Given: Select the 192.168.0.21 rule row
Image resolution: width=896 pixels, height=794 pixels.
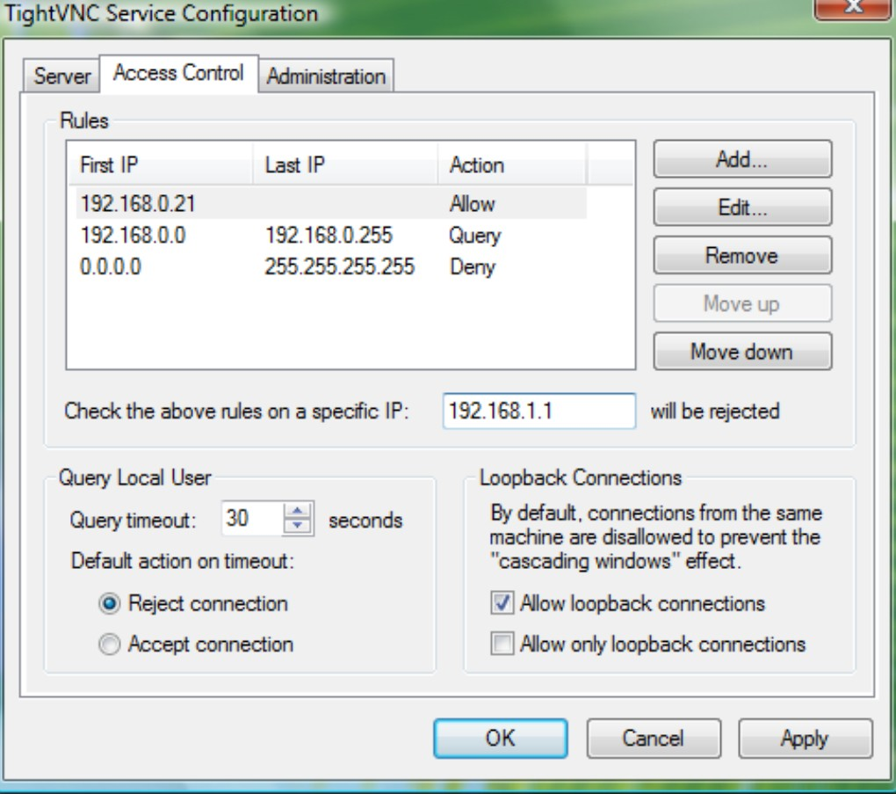Looking at the screenshot, I should [331, 204].
